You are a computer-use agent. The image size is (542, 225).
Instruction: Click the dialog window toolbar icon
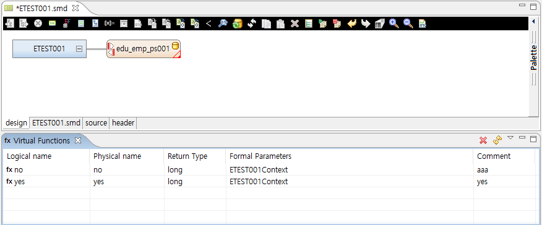tap(124, 23)
